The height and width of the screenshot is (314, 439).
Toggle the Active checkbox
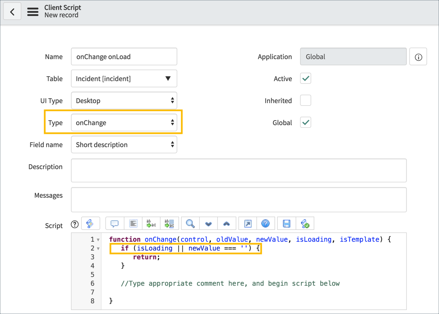(x=305, y=78)
